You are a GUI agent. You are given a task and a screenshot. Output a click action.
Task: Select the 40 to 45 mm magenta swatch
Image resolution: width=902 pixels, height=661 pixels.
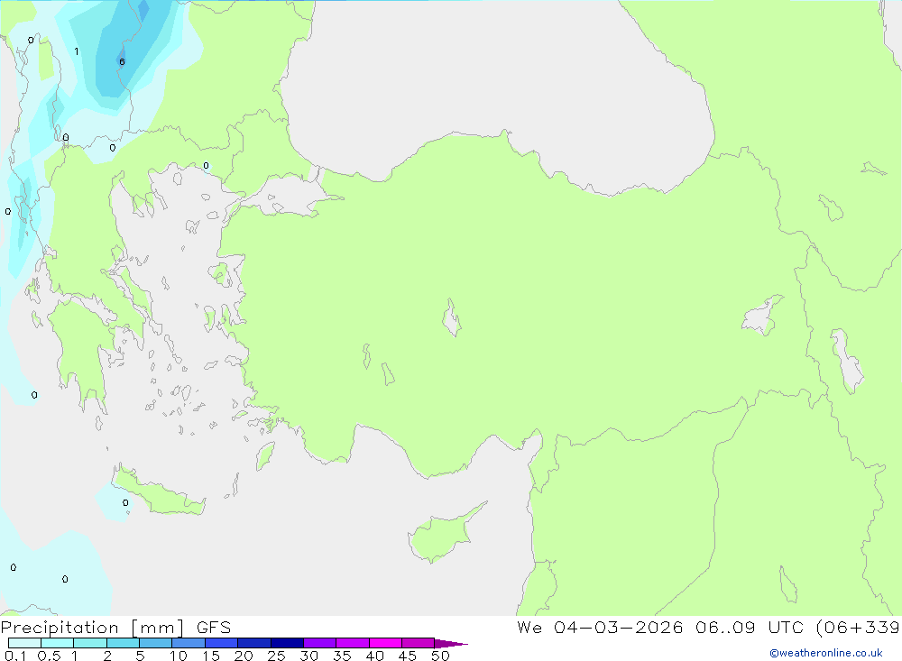click(385, 643)
